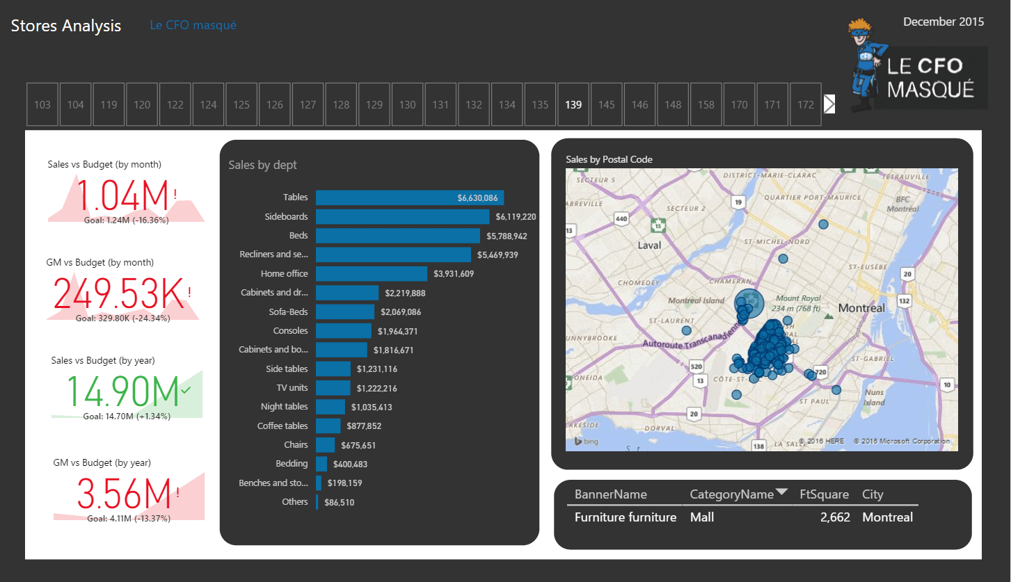Click the Furniture furniture table row
Screen dimensions: 1011x582
point(625,517)
